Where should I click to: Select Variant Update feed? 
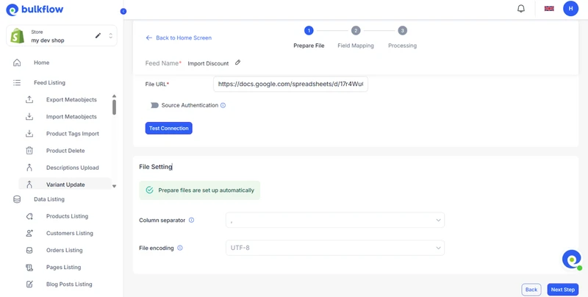65,185
